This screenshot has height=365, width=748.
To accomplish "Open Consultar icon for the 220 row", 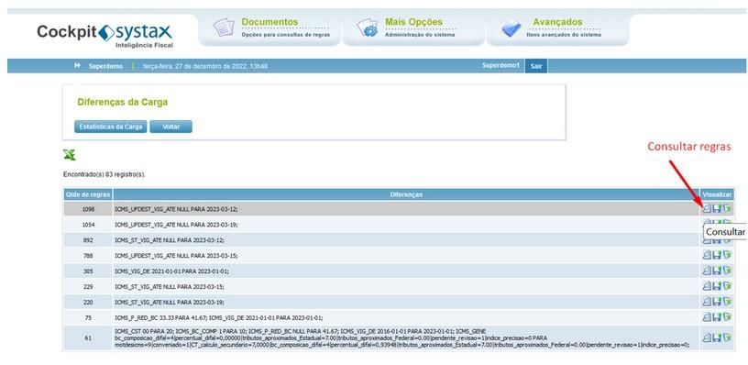I will coord(707,302).
